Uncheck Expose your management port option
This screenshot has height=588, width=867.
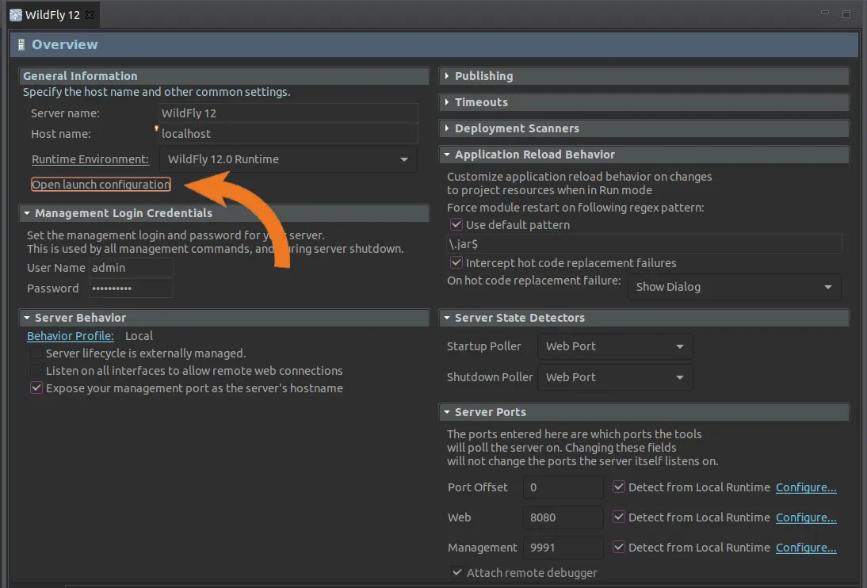36,388
